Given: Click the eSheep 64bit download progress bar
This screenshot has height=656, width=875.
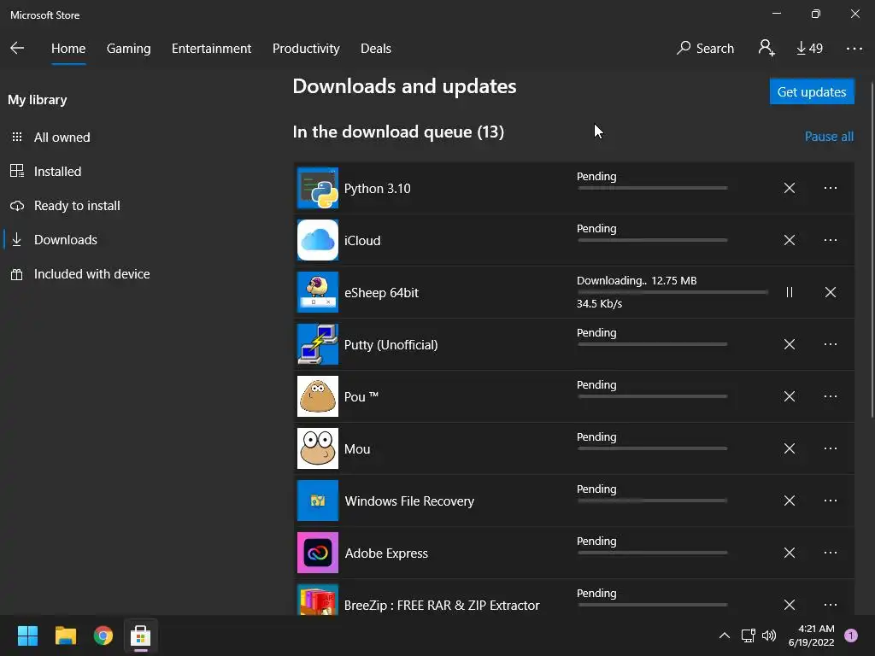Looking at the screenshot, I should [672, 292].
